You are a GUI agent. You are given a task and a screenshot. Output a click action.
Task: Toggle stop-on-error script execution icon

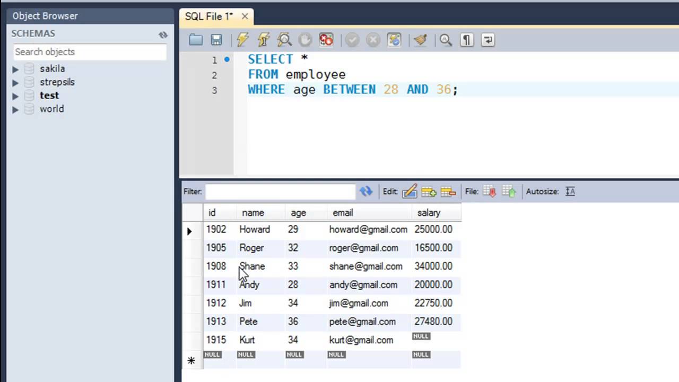[326, 40]
